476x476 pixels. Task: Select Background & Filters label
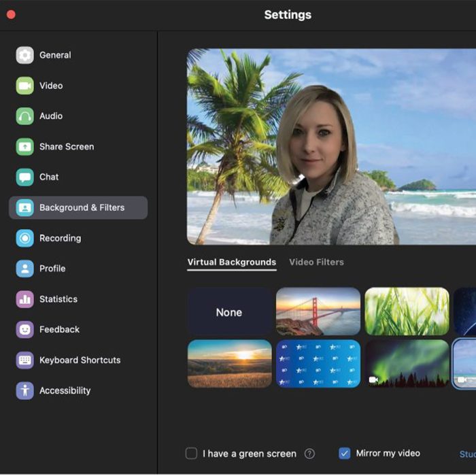[82, 207]
